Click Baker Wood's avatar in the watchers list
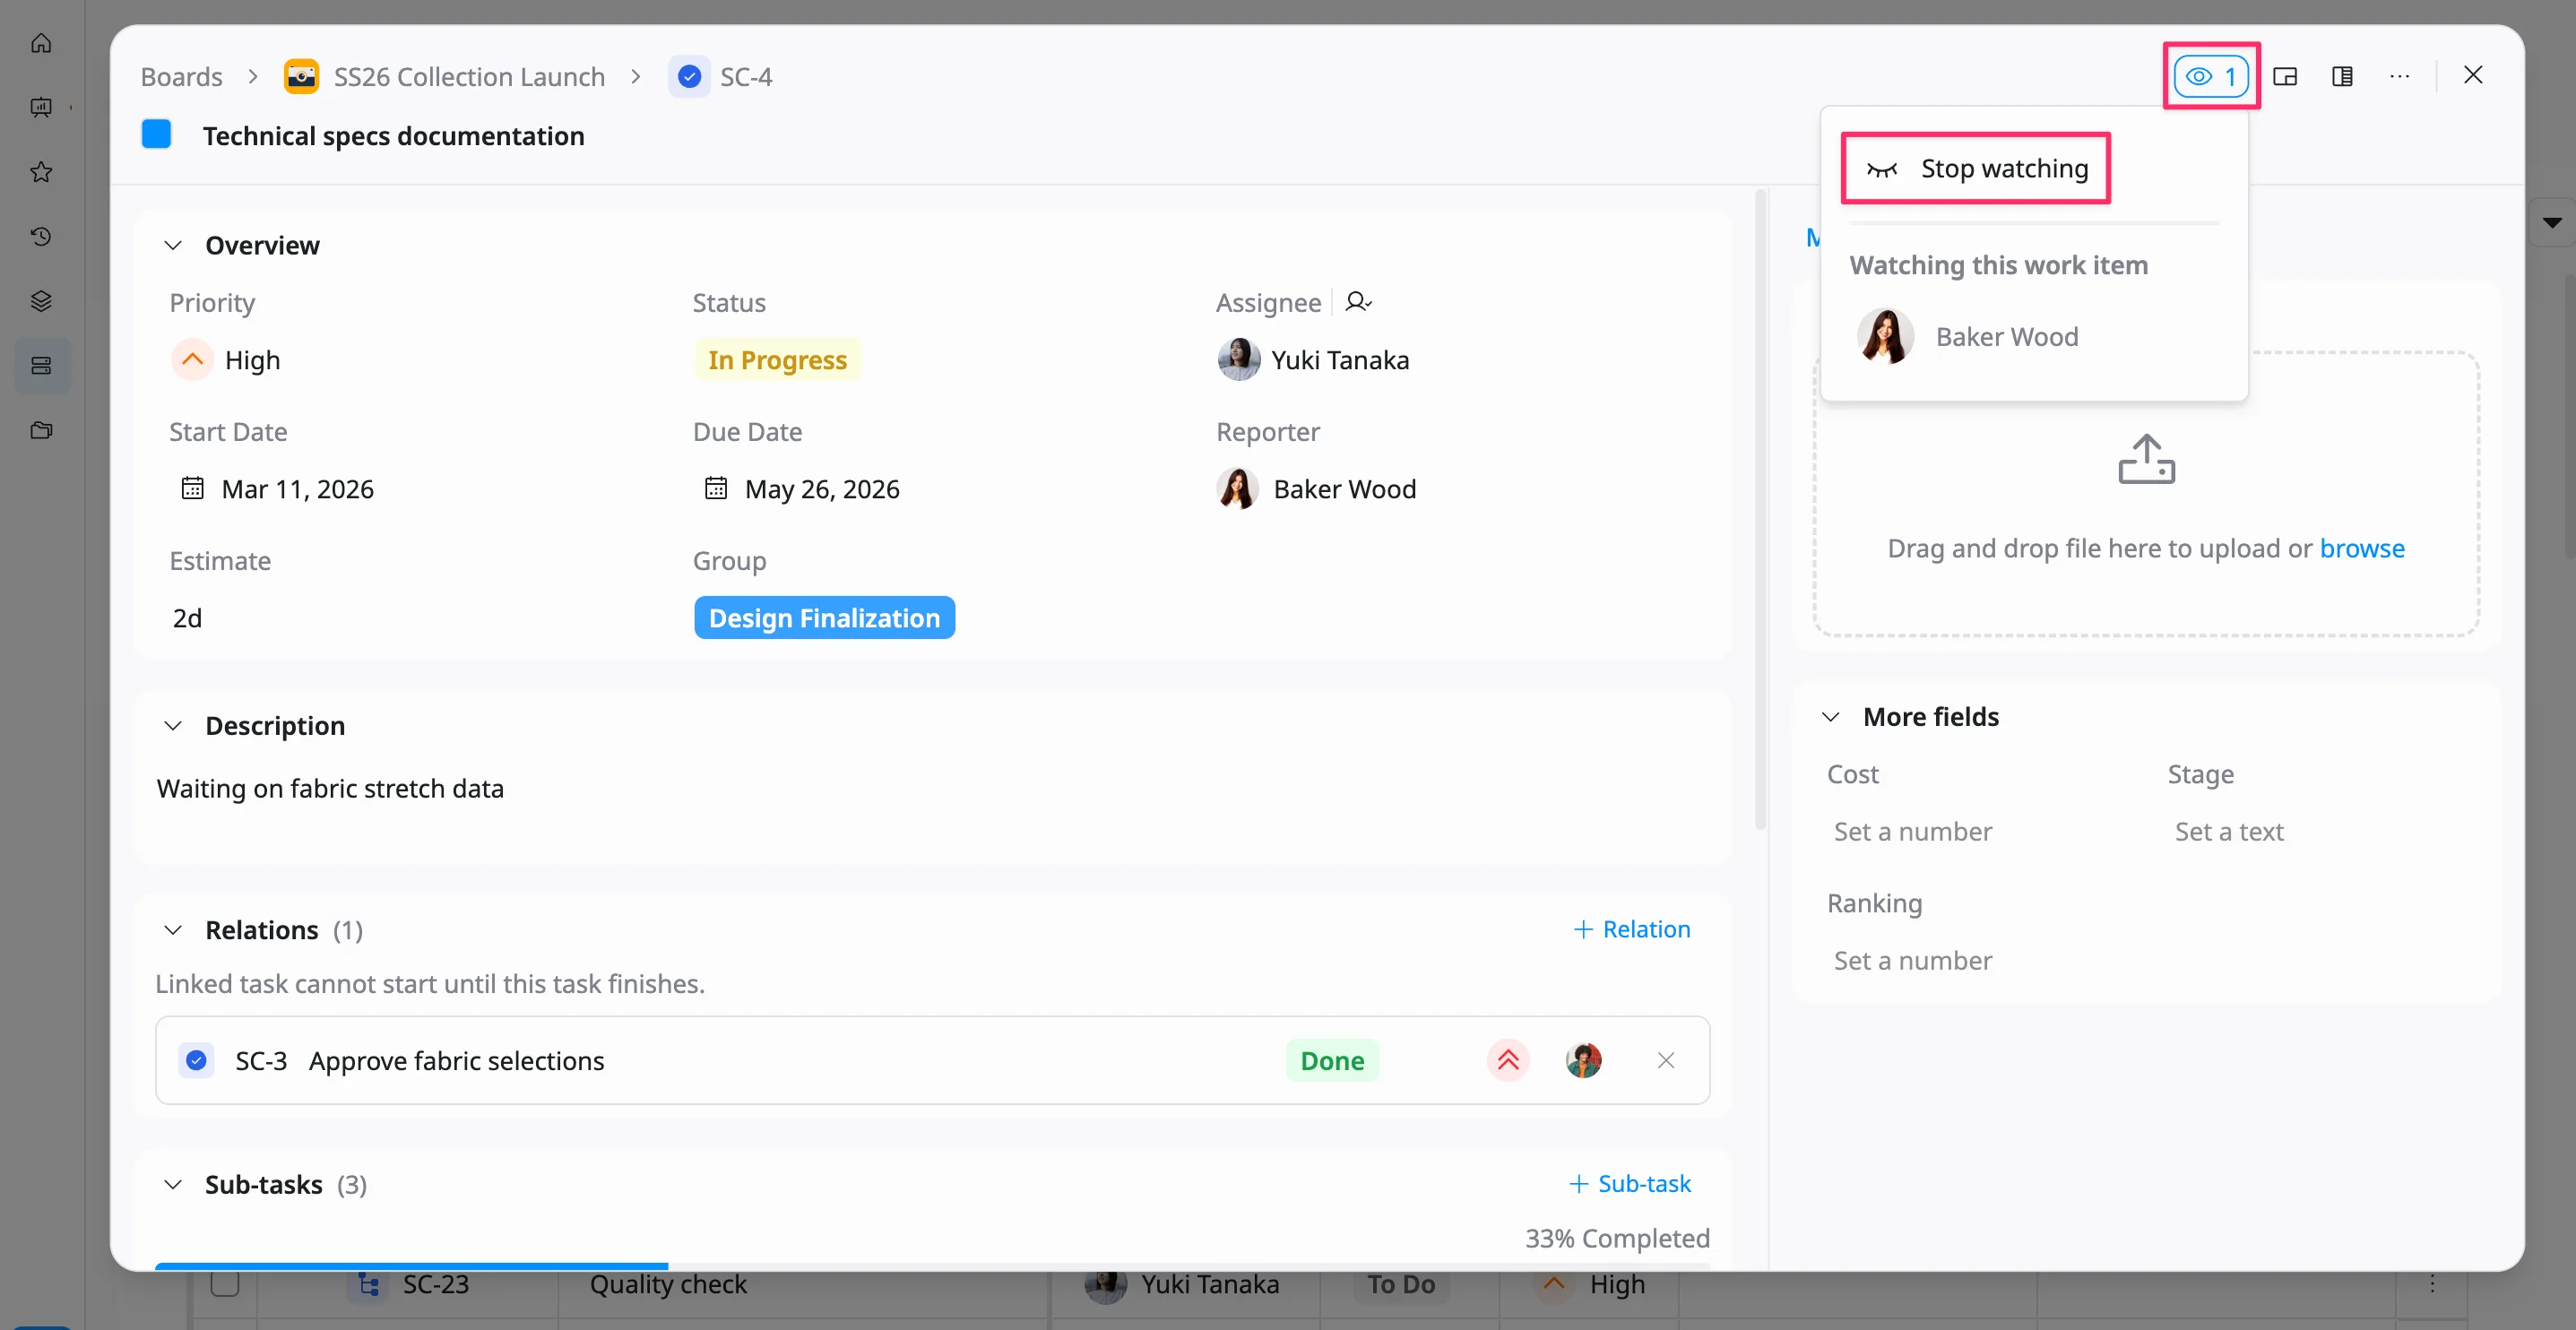The image size is (2576, 1330). tap(1885, 336)
